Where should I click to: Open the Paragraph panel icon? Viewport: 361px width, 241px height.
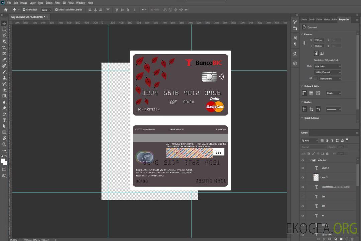pyautogui.click(x=295, y=44)
